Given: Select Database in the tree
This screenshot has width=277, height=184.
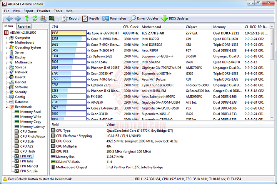Looking at the screenshot, I should click(x=19, y=102).
